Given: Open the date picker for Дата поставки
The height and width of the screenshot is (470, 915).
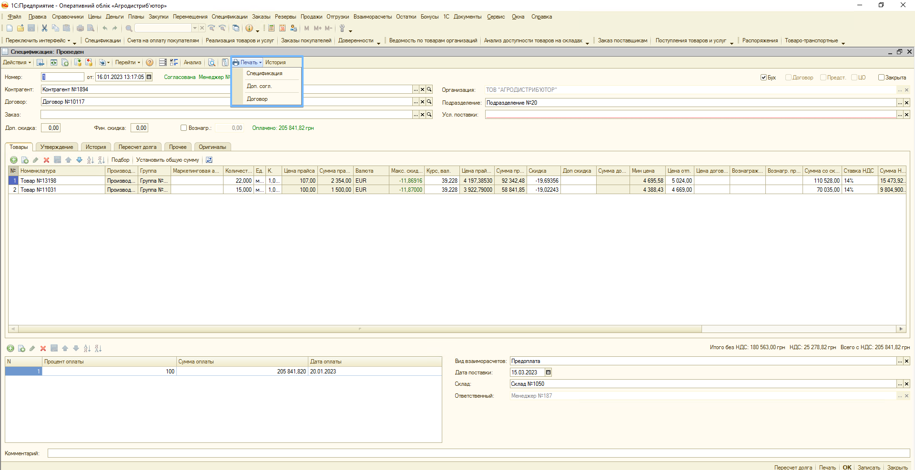Looking at the screenshot, I should pyautogui.click(x=548, y=372).
